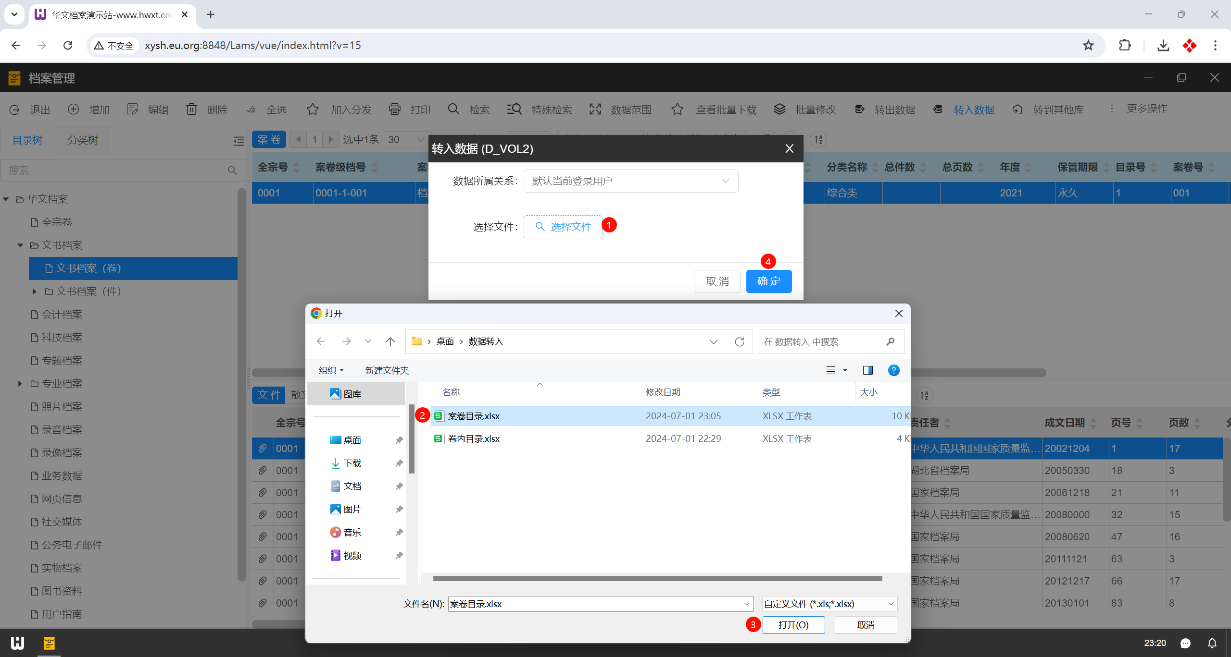Click the refresh icon in file dialog
Image resolution: width=1231 pixels, height=657 pixels.
740,341
